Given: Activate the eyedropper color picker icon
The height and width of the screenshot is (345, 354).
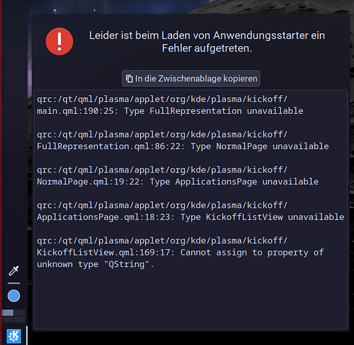Looking at the screenshot, I should tap(14, 270).
